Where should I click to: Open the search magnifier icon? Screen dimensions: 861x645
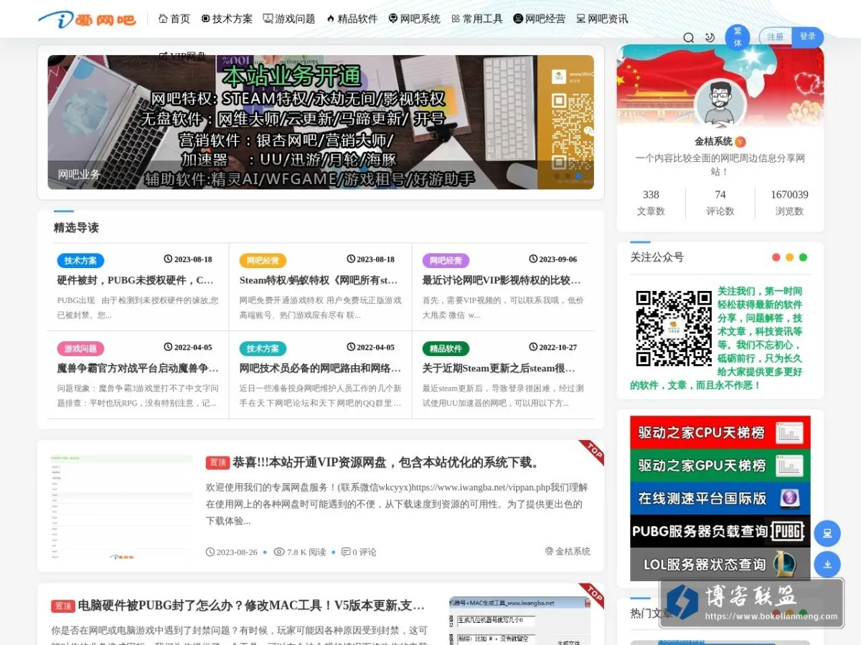pyautogui.click(x=689, y=37)
